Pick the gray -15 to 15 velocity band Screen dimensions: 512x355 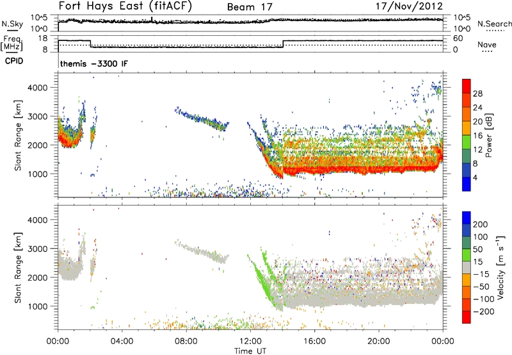(467, 267)
